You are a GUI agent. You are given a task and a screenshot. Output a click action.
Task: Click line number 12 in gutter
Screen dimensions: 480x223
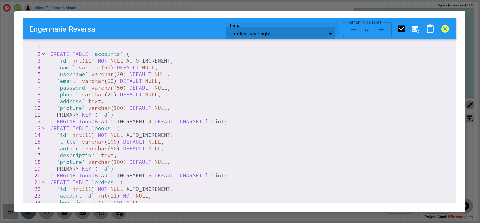37,122
